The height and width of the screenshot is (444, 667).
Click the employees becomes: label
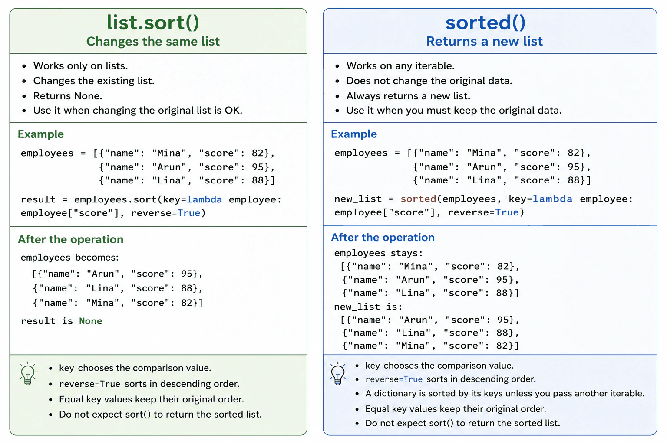69,257
